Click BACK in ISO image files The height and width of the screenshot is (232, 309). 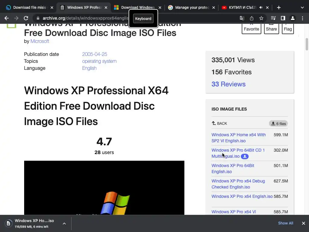click(x=219, y=123)
